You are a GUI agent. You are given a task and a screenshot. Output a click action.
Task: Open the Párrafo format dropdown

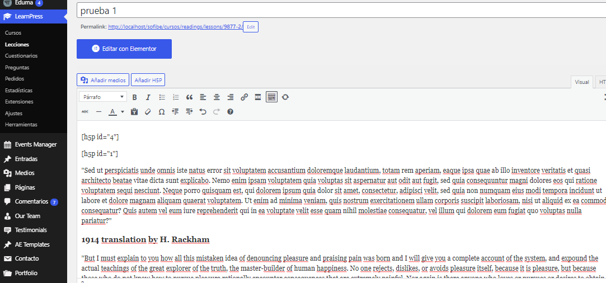pos(103,97)
